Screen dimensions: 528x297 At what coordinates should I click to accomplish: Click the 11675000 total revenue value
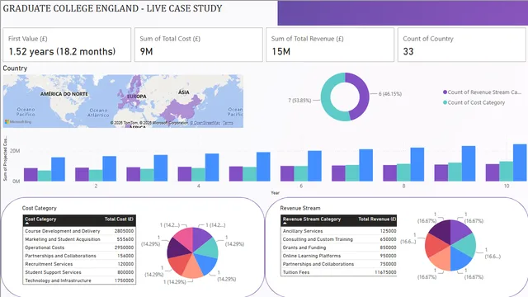point(385,272)
